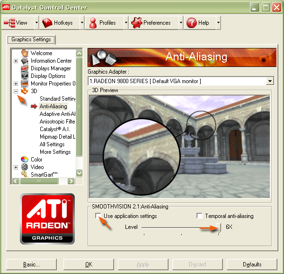Click the Profiles person icon

[93, 23]
